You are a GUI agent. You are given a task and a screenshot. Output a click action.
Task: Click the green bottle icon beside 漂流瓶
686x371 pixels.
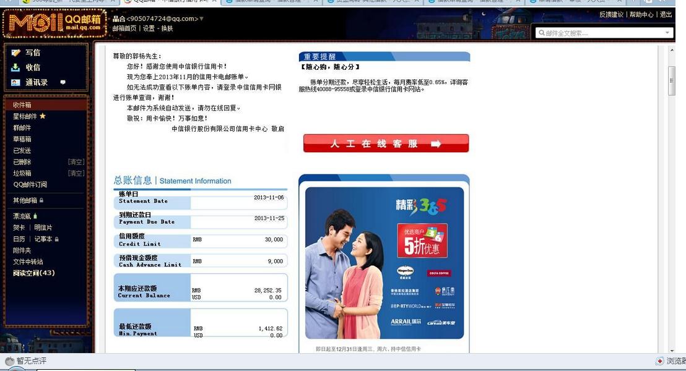pos(35,216)
